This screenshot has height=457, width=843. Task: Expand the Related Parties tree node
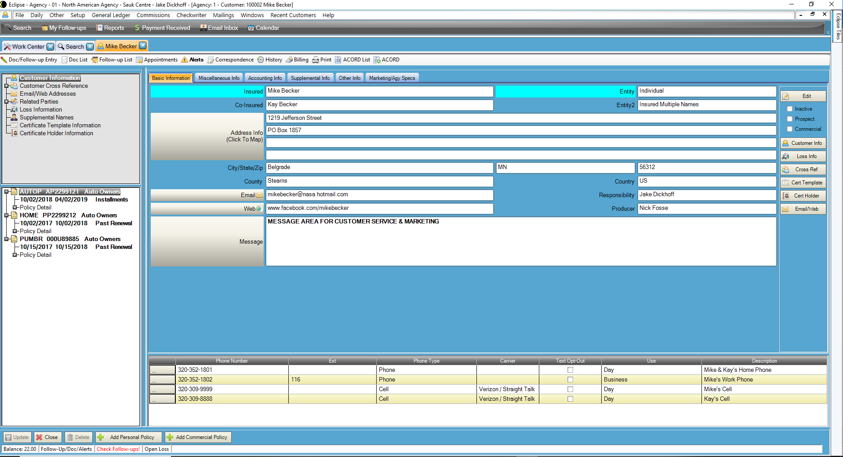click(7, 102)
